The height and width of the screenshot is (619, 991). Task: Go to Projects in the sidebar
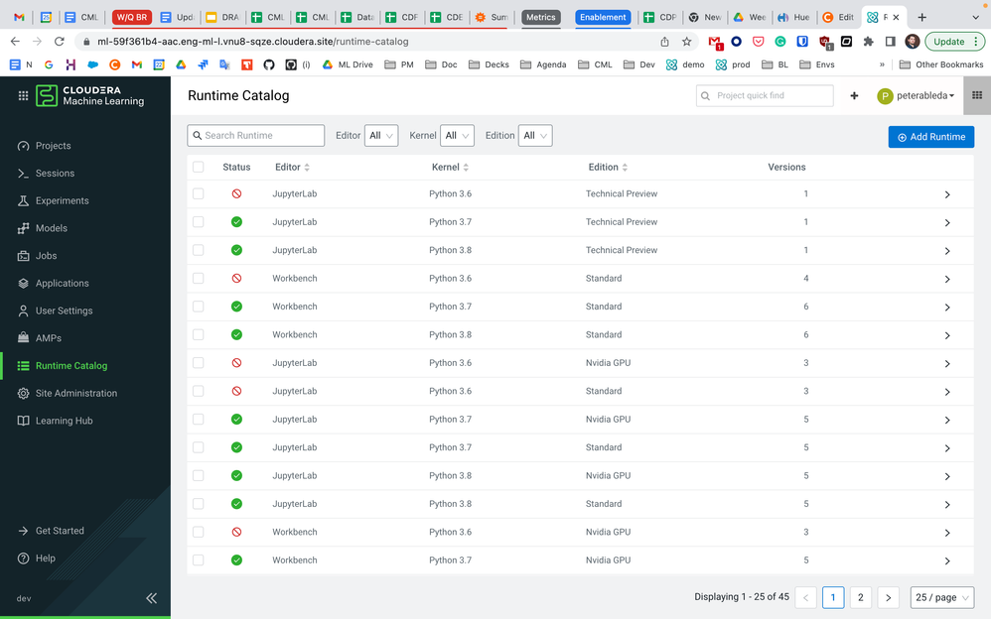tap(53, 146)
